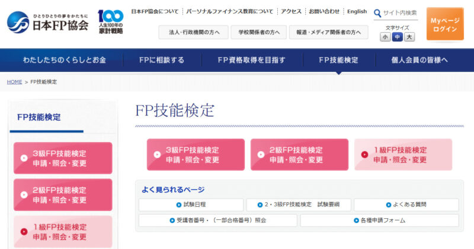Click circle arrow icon on sidebar 3級 button

24,158
